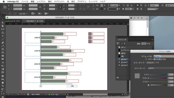This screenshot has width=174, height=98.
Task: Select the Line tool
Action: (3, 39)
